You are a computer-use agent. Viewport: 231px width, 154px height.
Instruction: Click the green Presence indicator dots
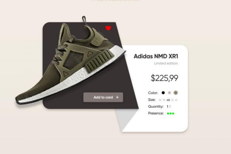click(171, 114)
